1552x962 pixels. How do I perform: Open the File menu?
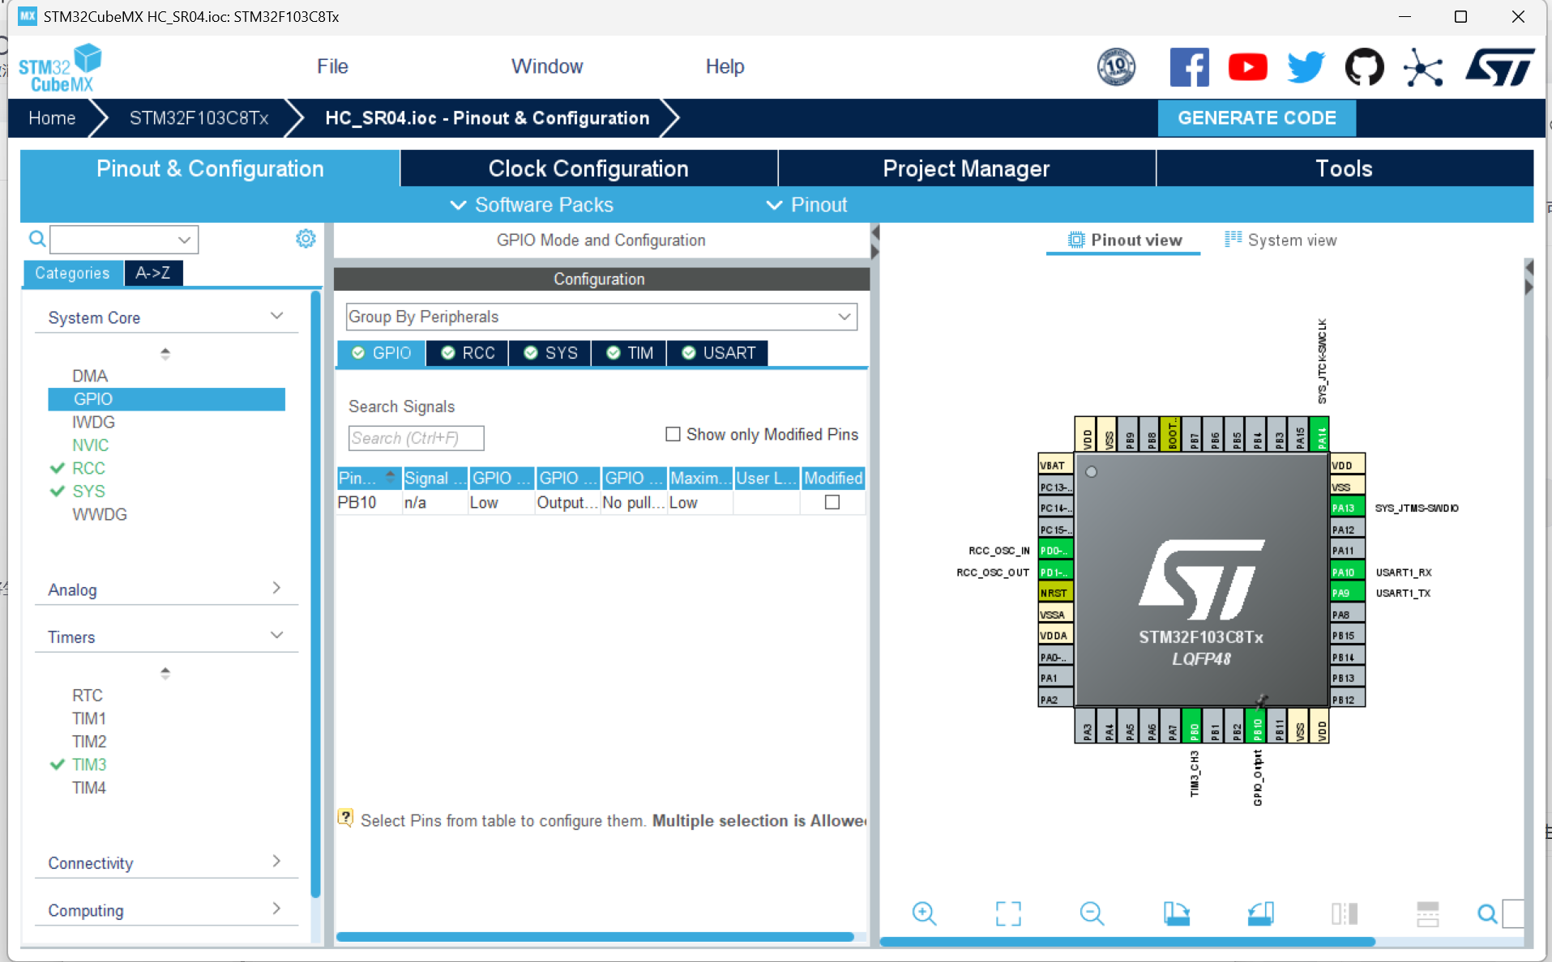(x=332, y=66)
